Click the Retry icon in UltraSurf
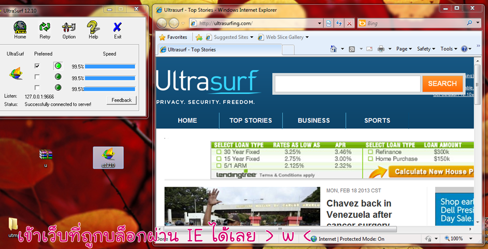Image resolution: width=488 pixels, height=249 pixels. pos(45,30)
